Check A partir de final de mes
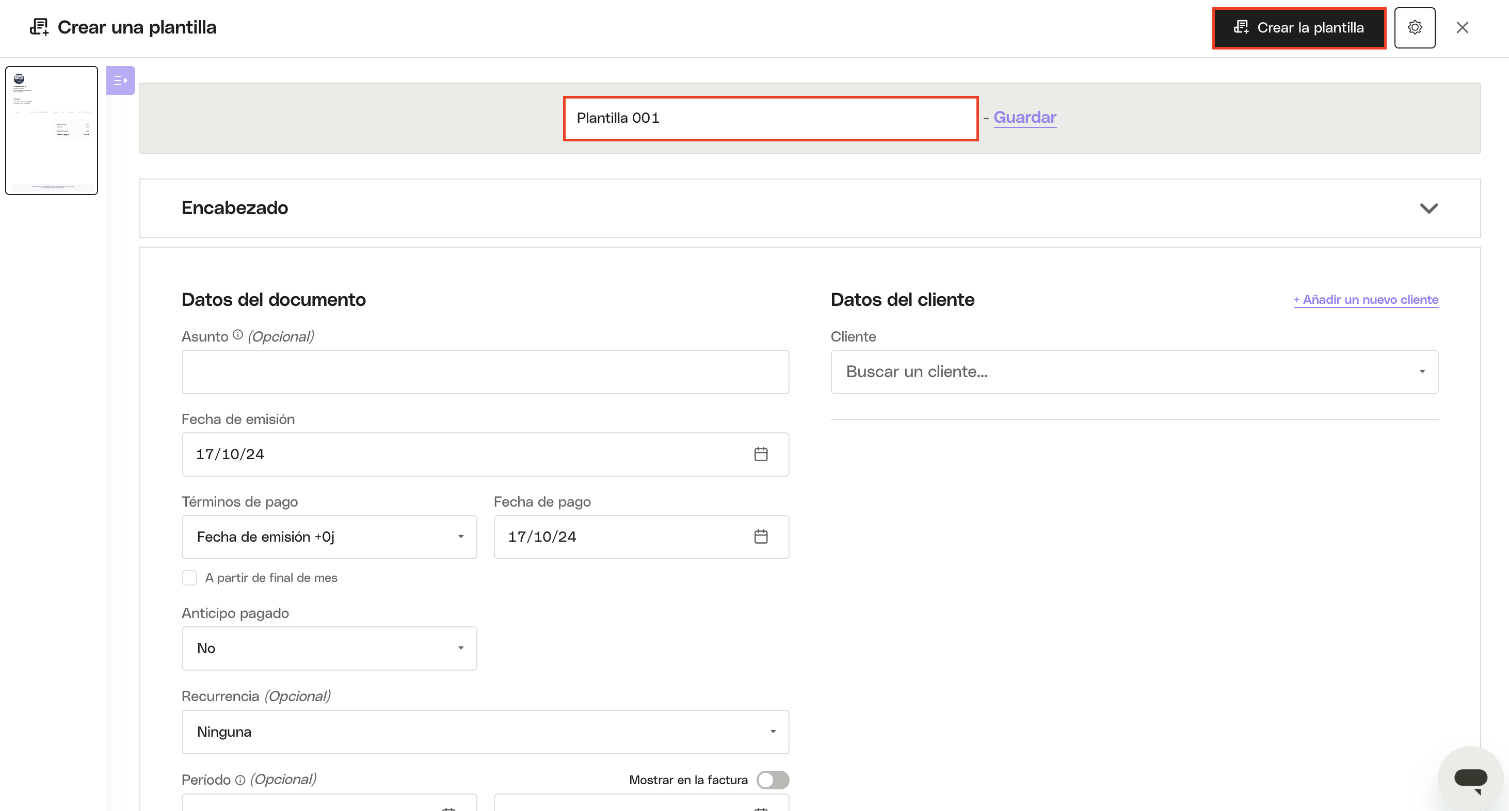The image size is (1509, 811). (x=189, y=578)
